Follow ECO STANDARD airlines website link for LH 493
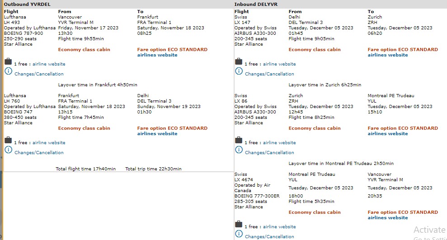Viewport: 447px width, 240px height. [x=157, y=55]
